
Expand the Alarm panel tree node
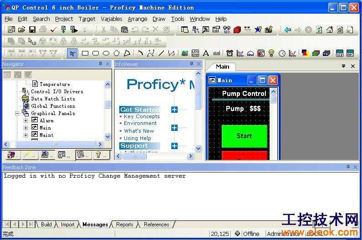pos(26,120)
